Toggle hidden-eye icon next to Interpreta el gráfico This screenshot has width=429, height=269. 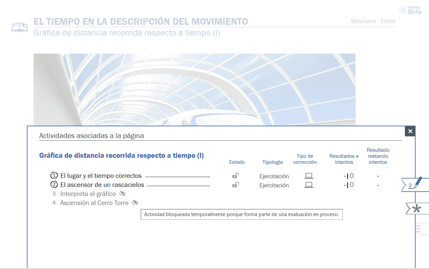point(122,194)
